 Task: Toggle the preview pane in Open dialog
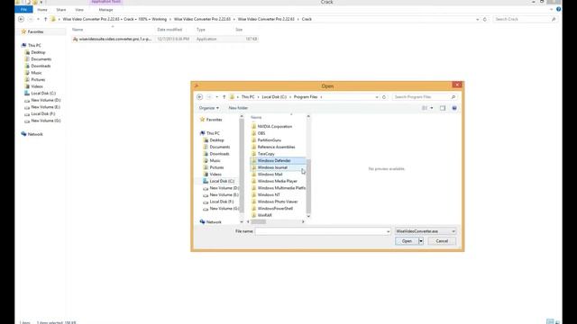coord(443,108)
